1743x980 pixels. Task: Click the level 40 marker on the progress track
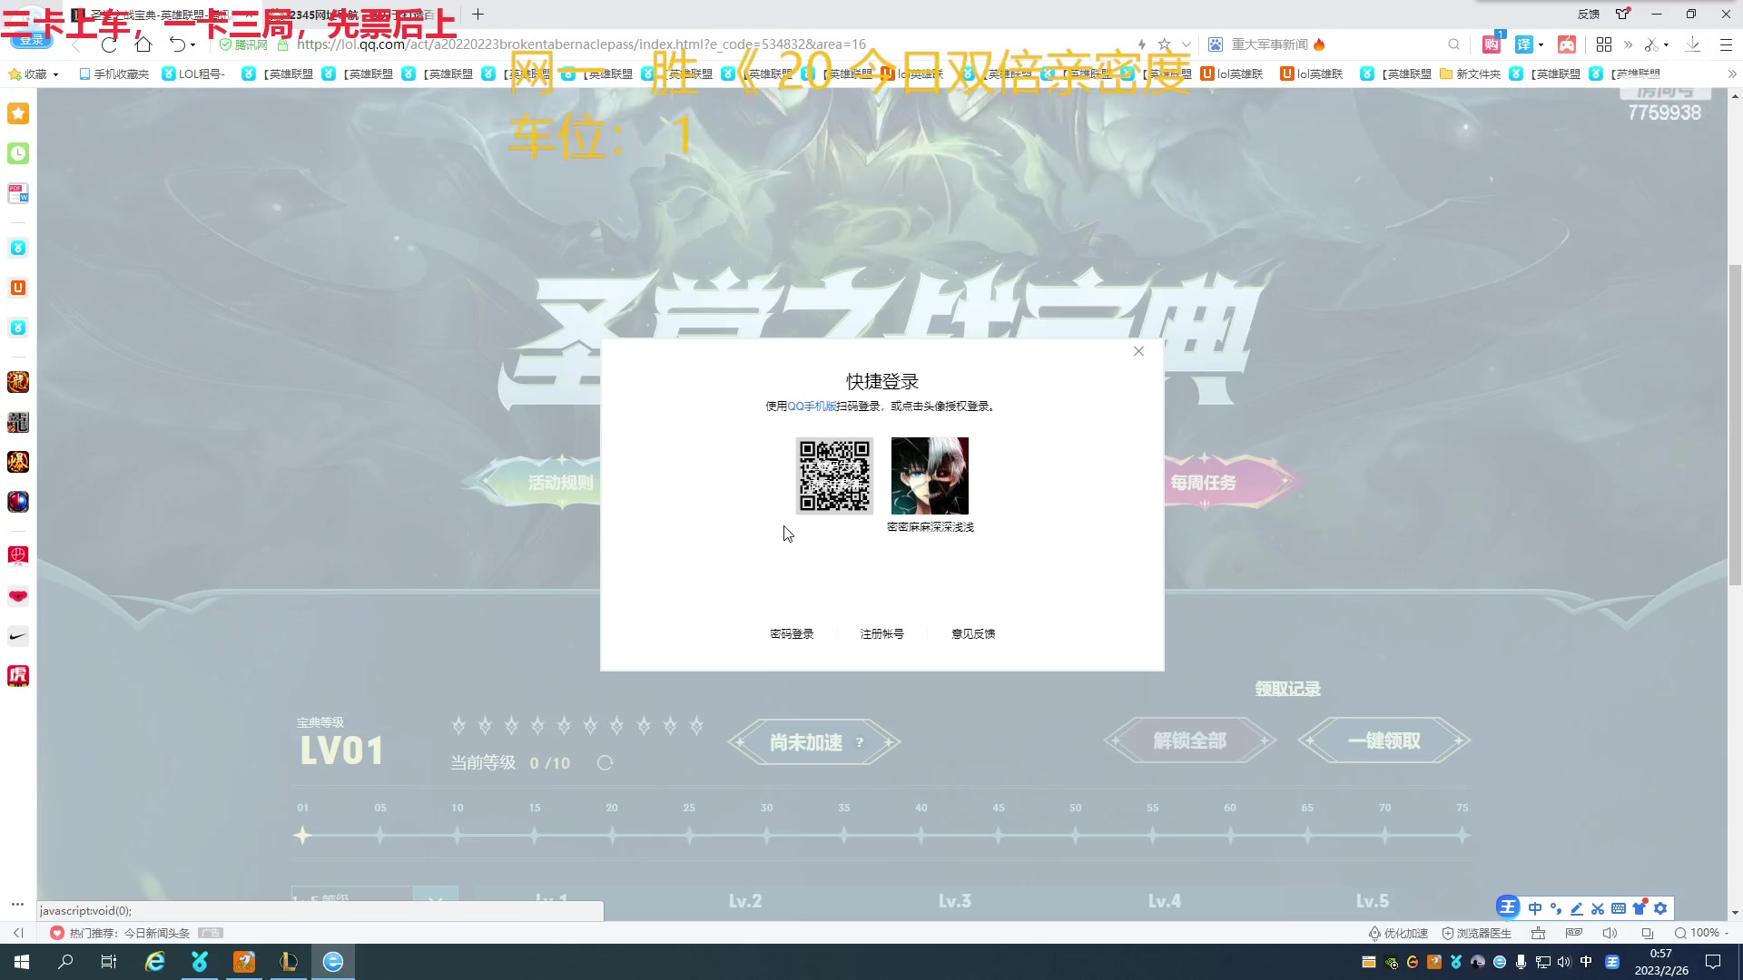pyautogui.click(x=921, y=835)
